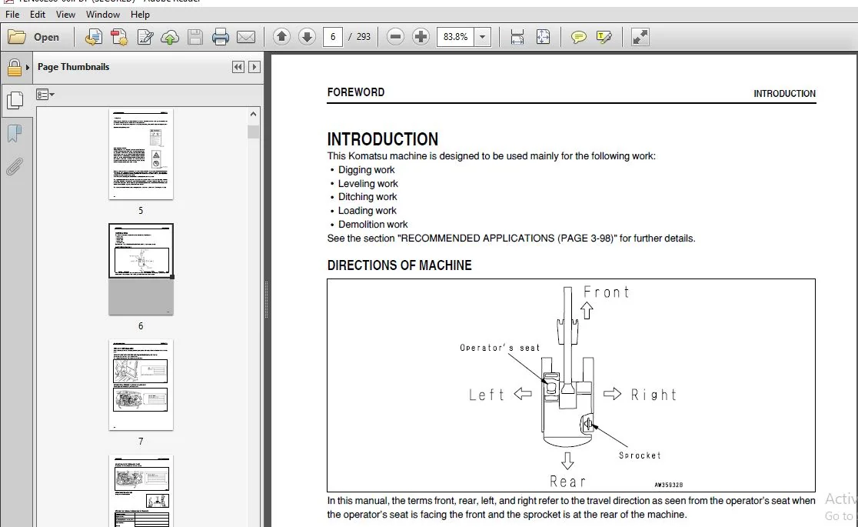Click the total page count 293

pyautogui.click(x=364, y=37)
